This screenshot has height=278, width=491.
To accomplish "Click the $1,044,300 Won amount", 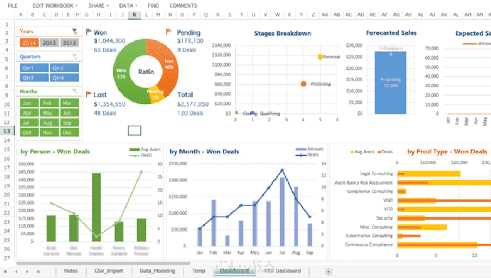I will (110, 41).
